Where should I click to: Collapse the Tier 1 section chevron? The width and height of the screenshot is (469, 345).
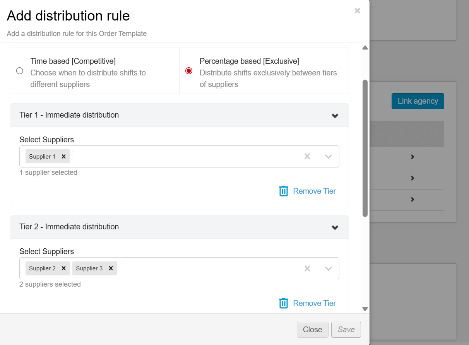pyautogui.click(x=335, y=116)
